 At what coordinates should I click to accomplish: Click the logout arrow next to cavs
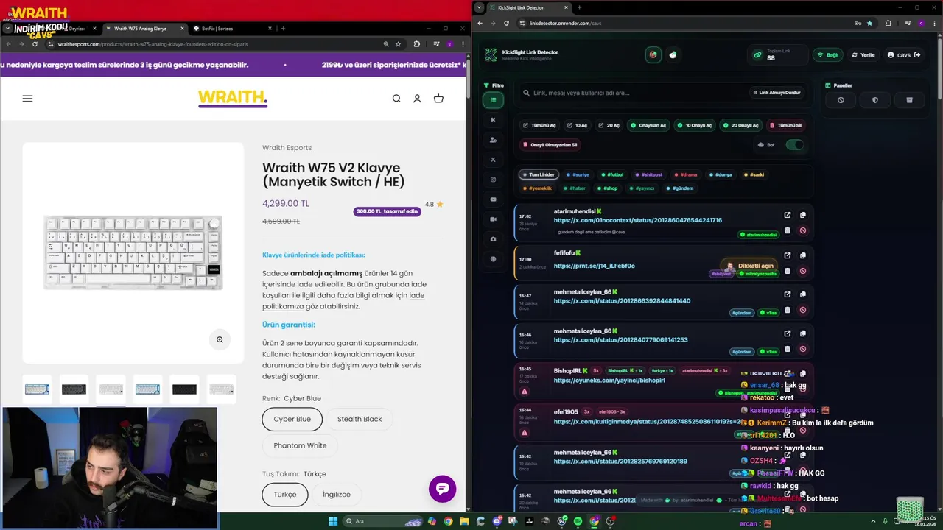[x=917, y=55]
